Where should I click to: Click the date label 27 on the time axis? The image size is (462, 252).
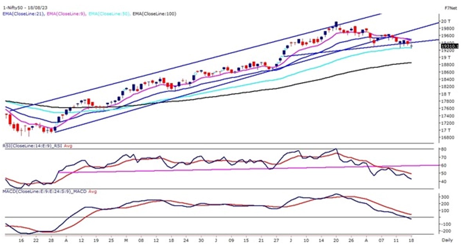click(x=276, y=240)
